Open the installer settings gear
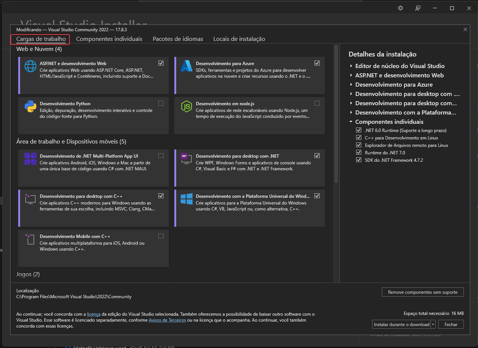The width and height of the screenshot is (478, 348). pyautogui.click(x=400, y=8)
